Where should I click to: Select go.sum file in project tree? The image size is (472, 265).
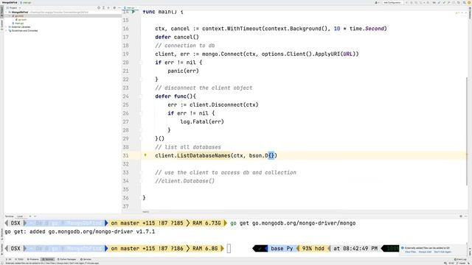pyautogui.click(x=21, y=20)
